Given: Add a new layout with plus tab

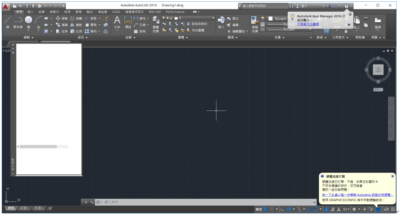Looking at the screenshot, I should pos(50,208).
